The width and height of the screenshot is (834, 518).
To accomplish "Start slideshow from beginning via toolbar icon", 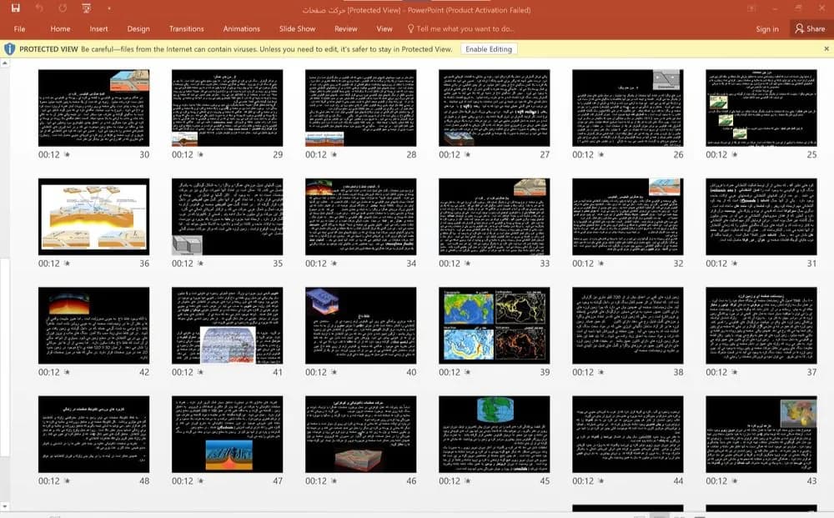I will (86, 8).
